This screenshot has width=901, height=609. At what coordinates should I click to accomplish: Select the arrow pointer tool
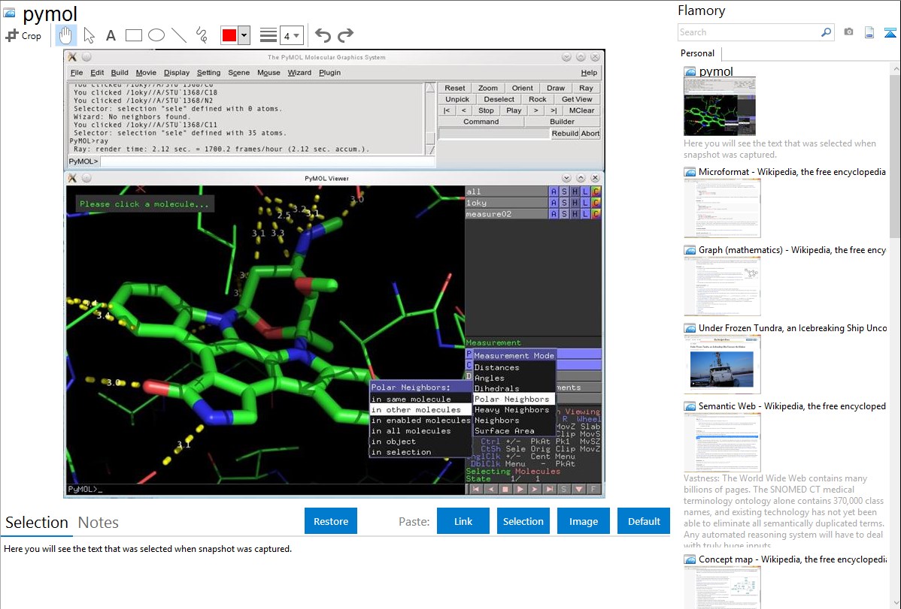pyautogui.click(x=89, y=35)
